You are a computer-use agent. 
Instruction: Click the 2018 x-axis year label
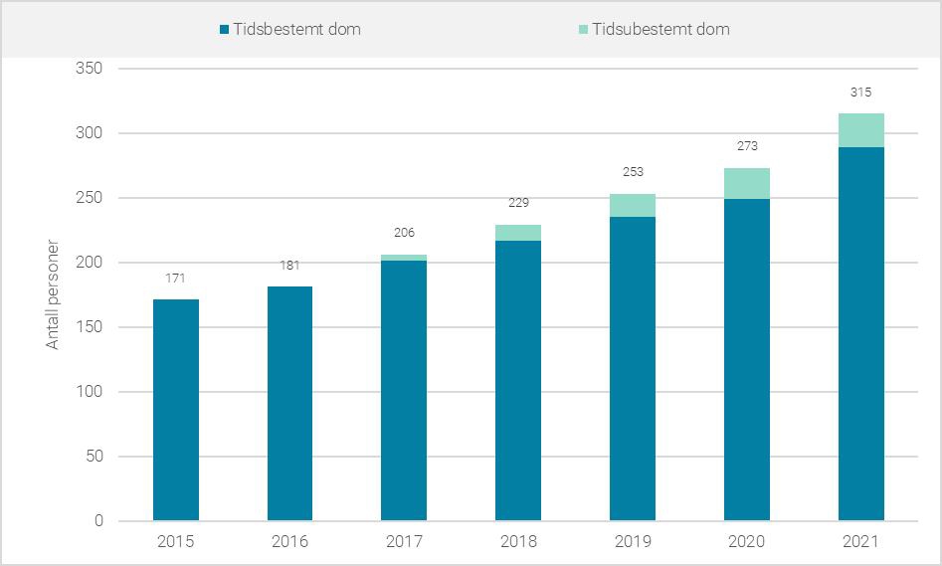pos(518,542)
